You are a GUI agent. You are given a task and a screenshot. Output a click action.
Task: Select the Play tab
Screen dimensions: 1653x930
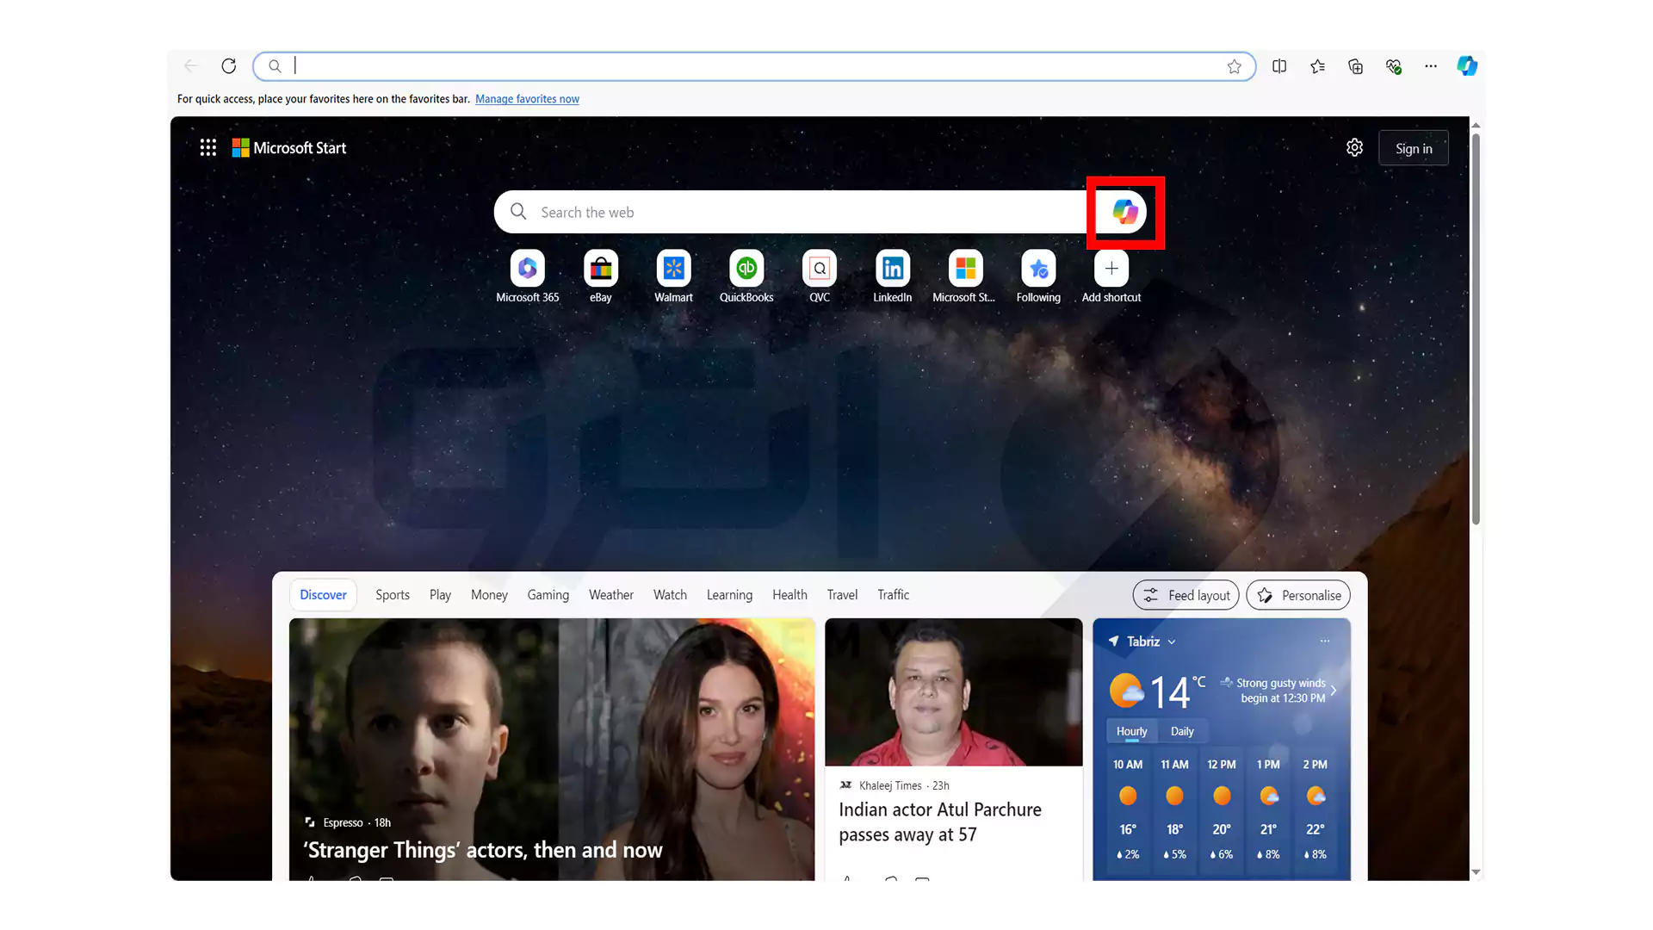pyautogui.click(x=440, y=595)
